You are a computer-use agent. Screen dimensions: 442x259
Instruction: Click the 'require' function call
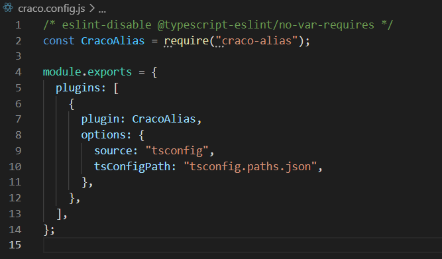point(187,42)
